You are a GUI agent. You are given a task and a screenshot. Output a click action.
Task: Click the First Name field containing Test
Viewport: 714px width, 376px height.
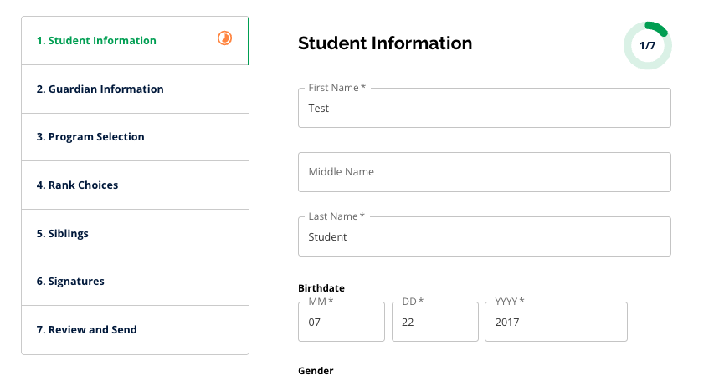tap(484, 109)
